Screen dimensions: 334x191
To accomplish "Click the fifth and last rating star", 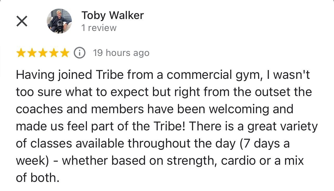I will (x=64, y=53).
